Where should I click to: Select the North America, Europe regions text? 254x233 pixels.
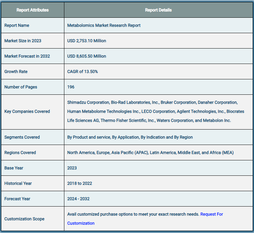[x=150, y=153]
